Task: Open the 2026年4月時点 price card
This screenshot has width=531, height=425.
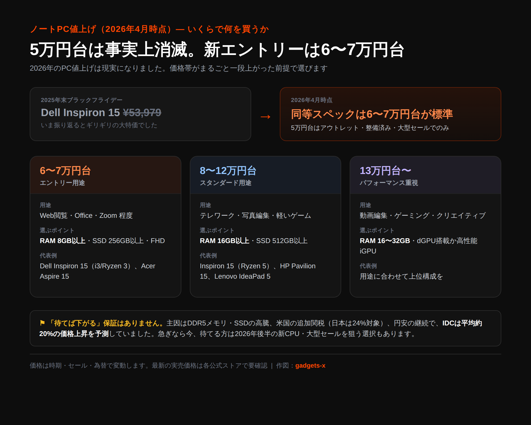Action: (390, 114)
